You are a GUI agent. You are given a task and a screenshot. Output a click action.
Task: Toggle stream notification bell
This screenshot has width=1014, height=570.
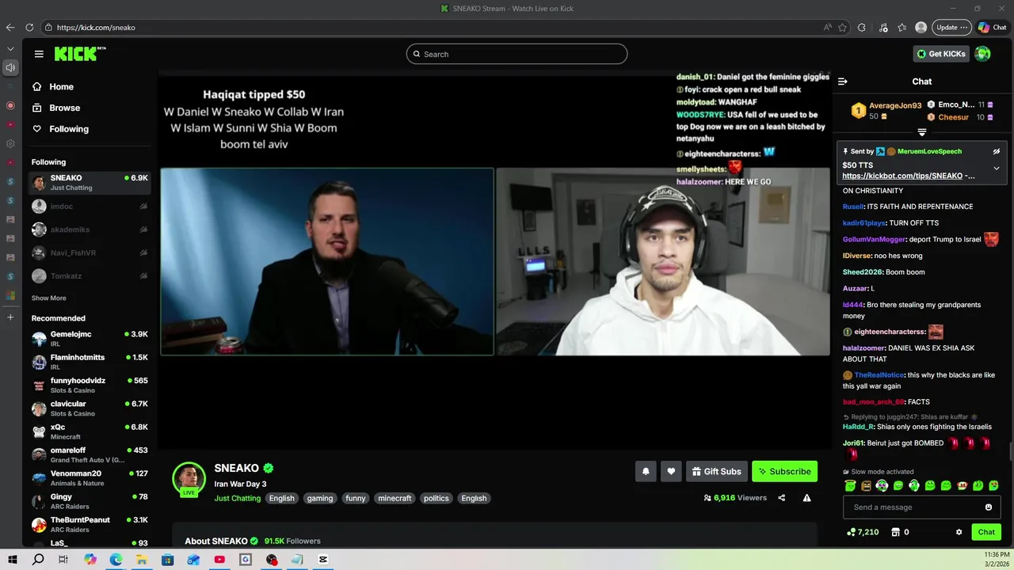pos(646,472)
